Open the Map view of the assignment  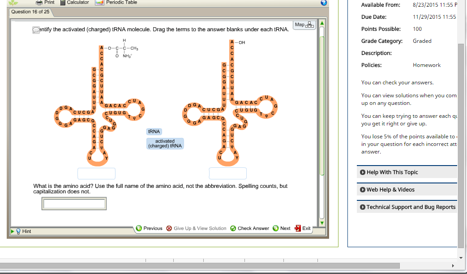[x=304, y=25]
